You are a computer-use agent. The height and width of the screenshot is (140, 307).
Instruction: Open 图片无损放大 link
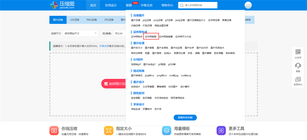pos(217,48)
